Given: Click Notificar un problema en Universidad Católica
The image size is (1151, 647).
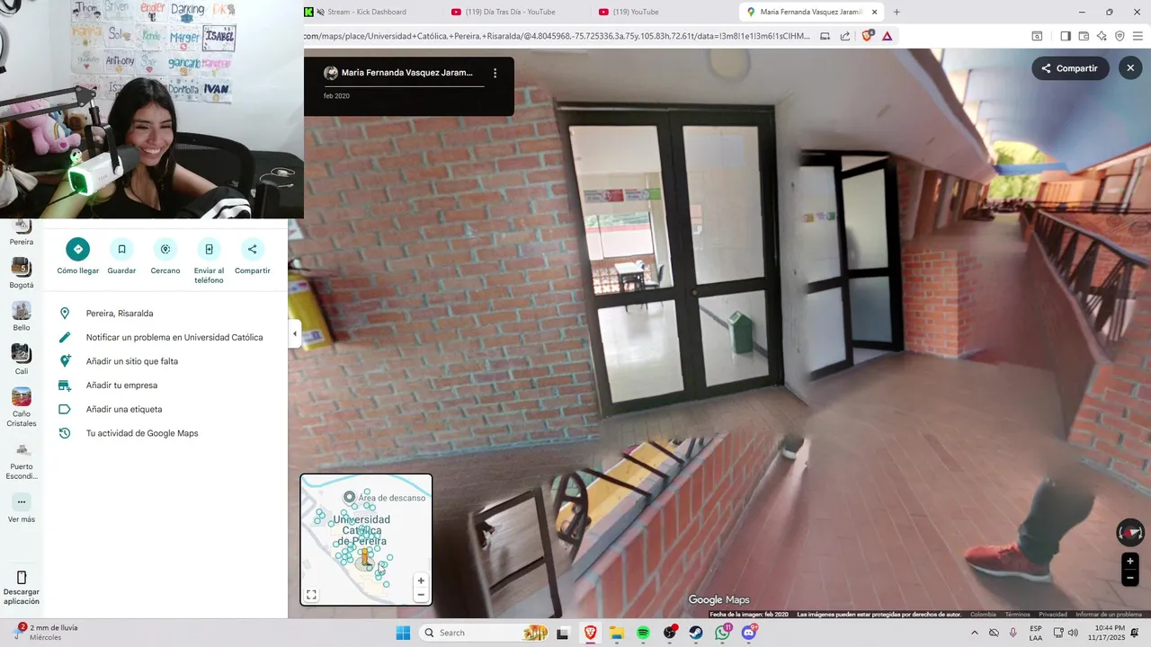Looking at the screenshot, I should (x=166, y=338).
